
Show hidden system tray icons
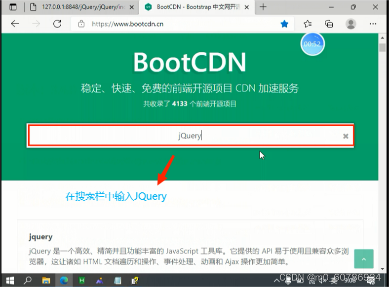tap(276, 281)
